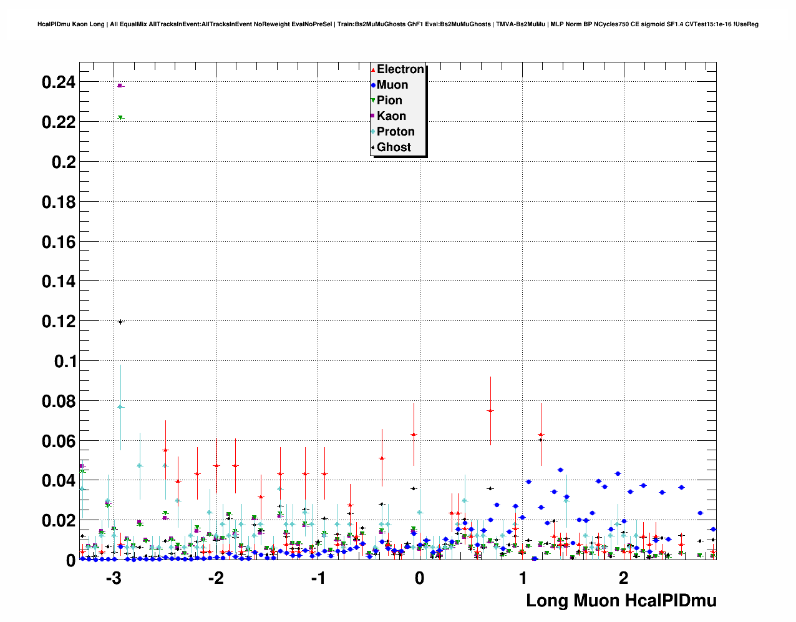Image resolution: width=796 pixels, height=622 pixels.
Task: Click y-axis label 0.16
Action: coord(58,242)
